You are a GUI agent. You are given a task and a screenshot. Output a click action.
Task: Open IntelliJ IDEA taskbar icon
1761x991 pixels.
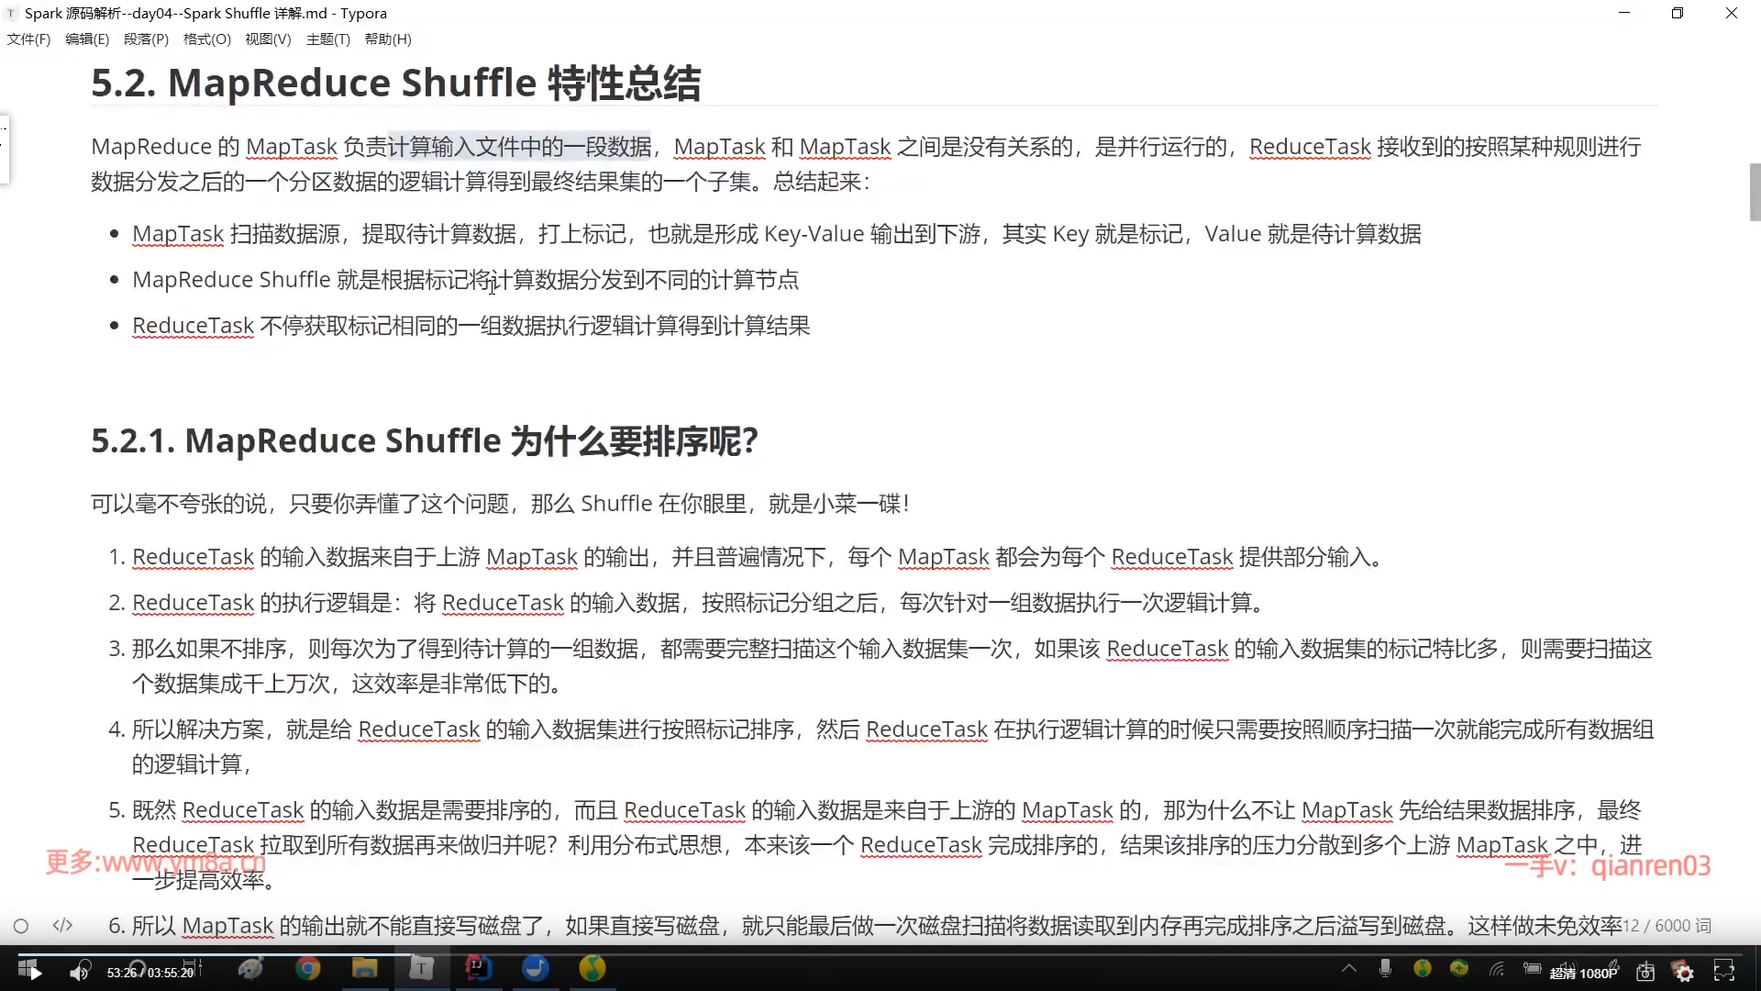click(x=478, y=968)
